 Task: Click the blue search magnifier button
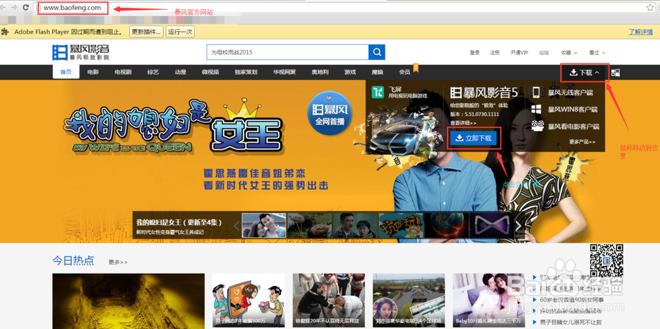(x=377, y=52)
